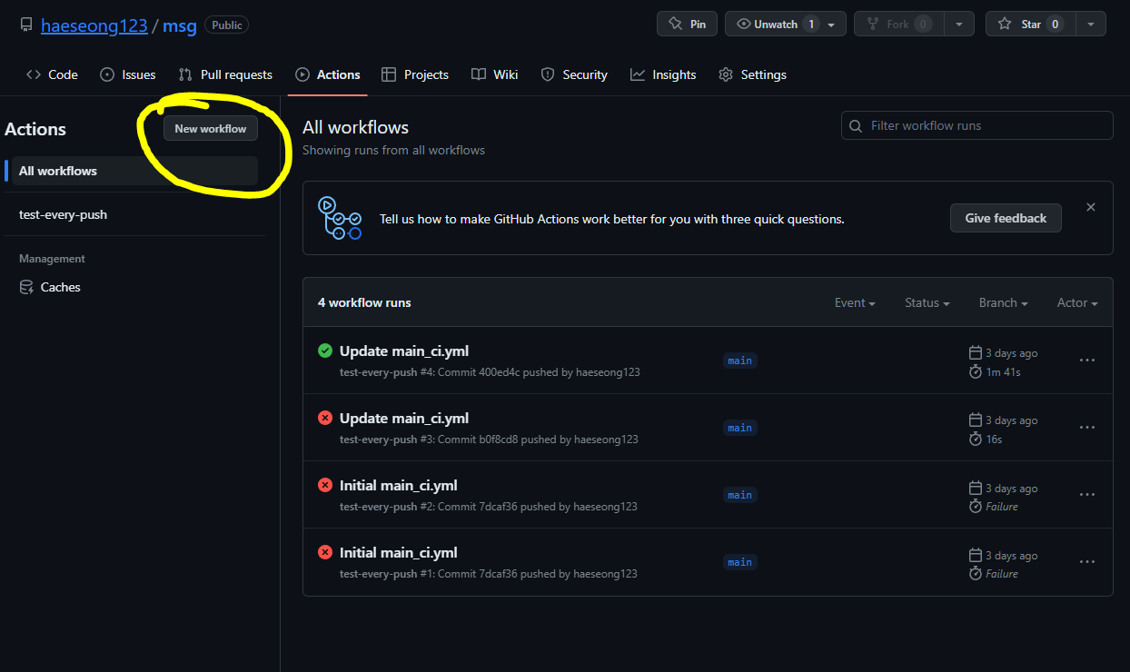Open the three-dots menu for run #3
1130x672 pixels.
[1087, 428]
